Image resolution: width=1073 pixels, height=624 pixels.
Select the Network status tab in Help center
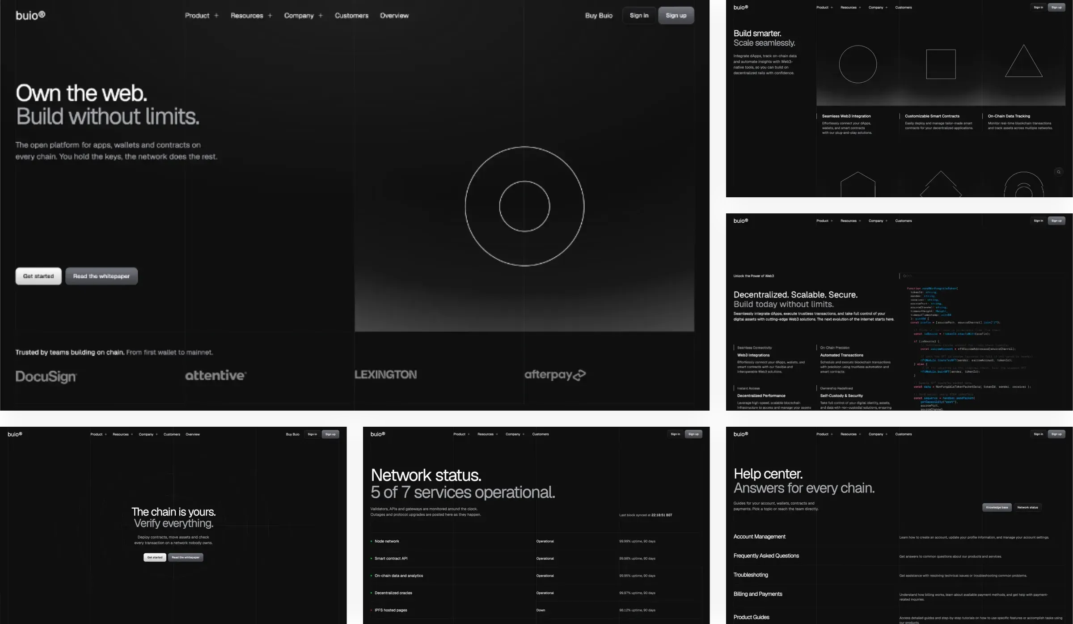pos(1027,507)
